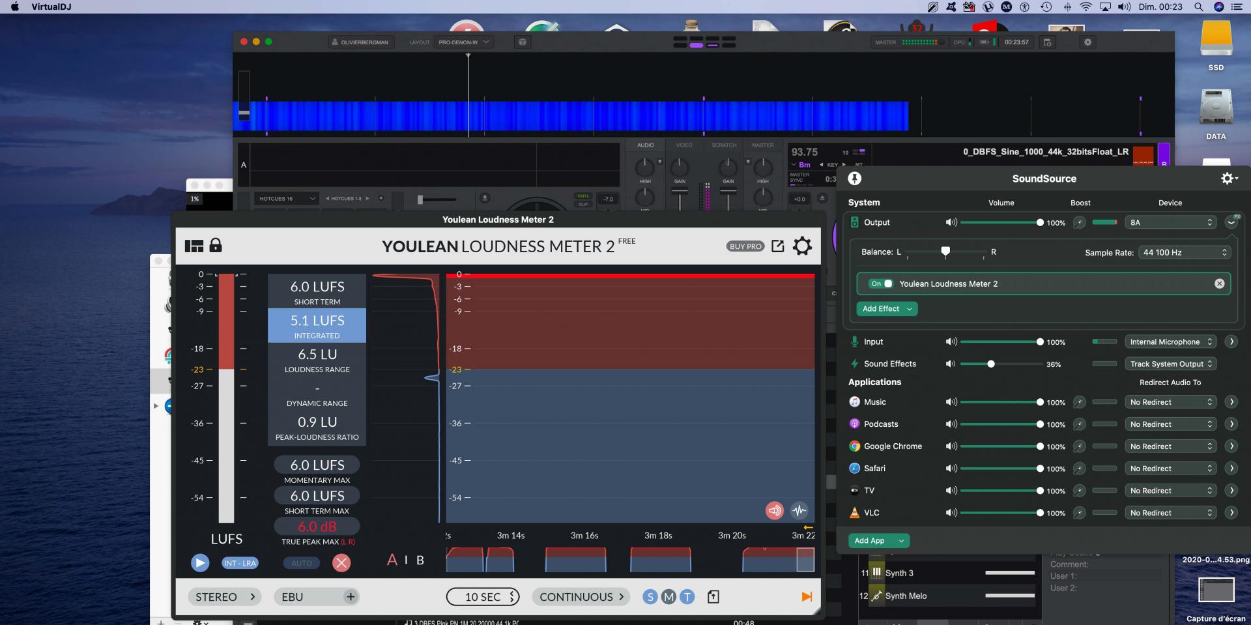Toggle the INT - LRA mode button
Viewport: 1251px width, 625px height.
coord(240,563)
